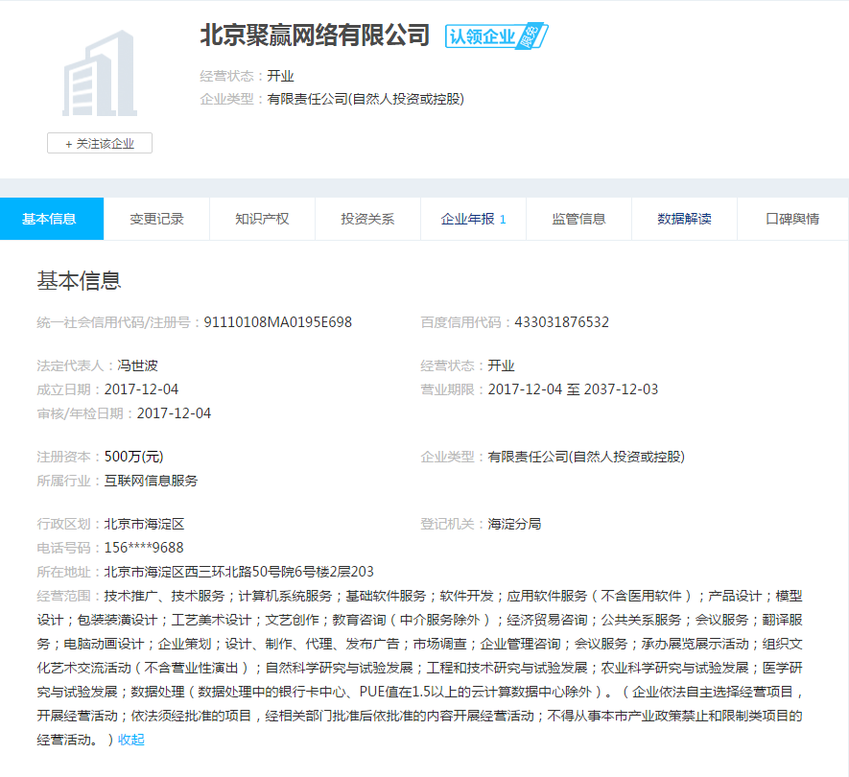The width and height of the screenshot is (849, 777).
Task: Select the 投资关系 tab
Action: [x=367, y=219]
